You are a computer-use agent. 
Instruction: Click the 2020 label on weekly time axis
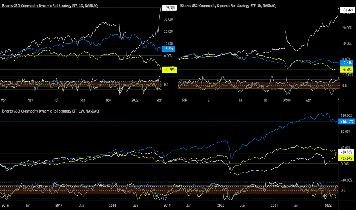(x=221, y=205)
